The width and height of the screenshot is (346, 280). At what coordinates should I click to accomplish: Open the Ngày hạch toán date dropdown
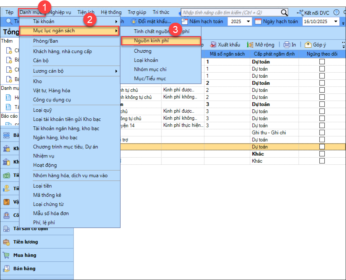click(335, 22)
